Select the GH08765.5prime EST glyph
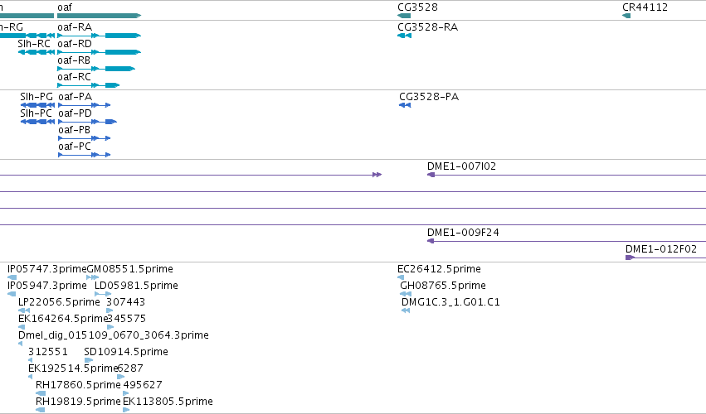The width and height of the screenshot is (706, 414). click(406, 294)
